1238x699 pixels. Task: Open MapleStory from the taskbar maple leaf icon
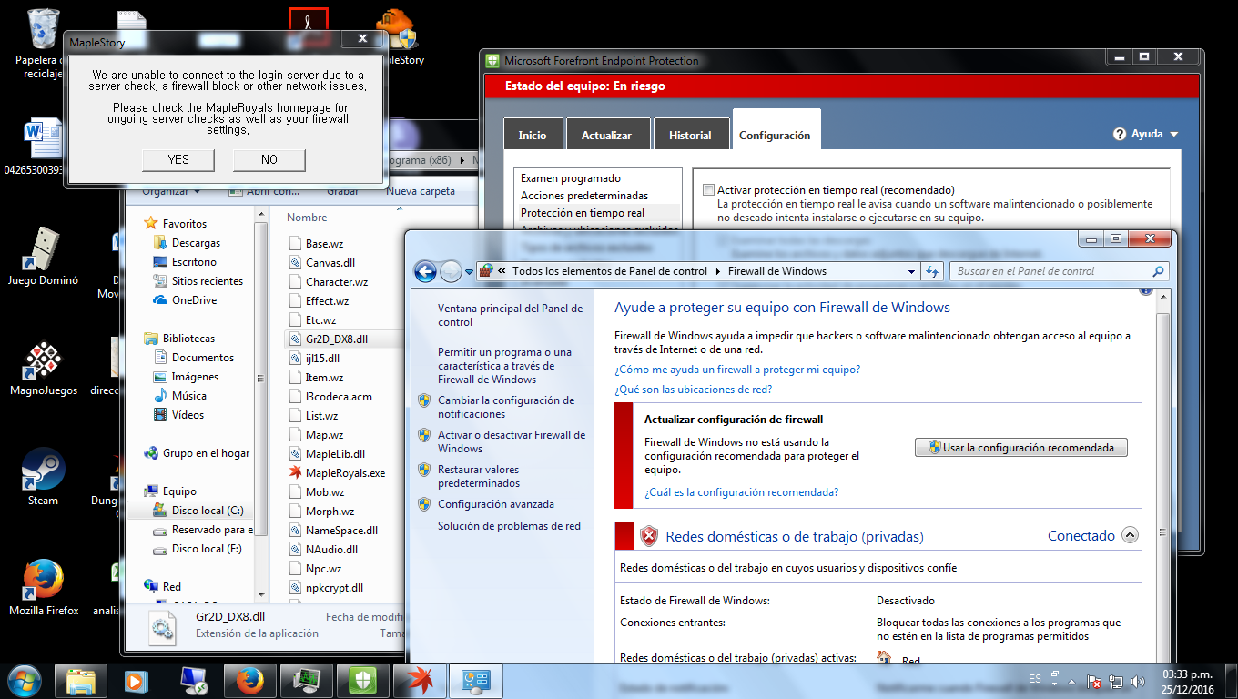pos(421,680)
